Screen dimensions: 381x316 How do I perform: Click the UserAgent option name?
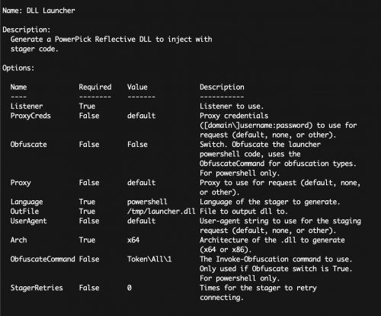tap(28, 221)
